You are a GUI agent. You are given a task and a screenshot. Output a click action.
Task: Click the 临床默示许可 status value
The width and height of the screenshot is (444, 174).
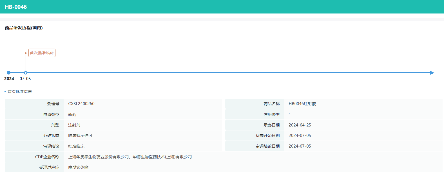pyautogui.click(x=80, y=135)
